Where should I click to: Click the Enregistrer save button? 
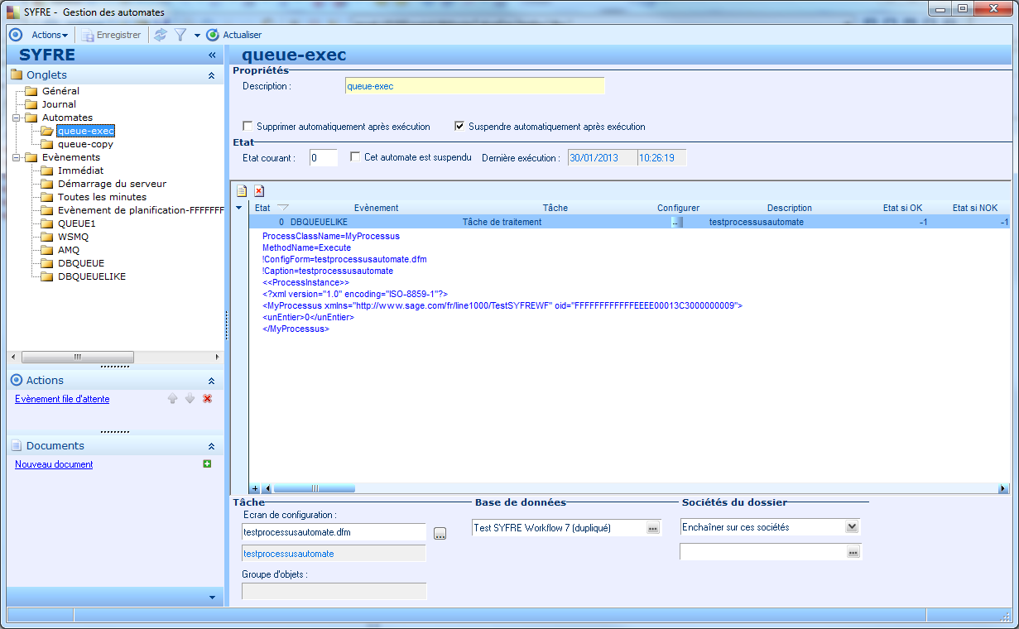click(111, 35)
